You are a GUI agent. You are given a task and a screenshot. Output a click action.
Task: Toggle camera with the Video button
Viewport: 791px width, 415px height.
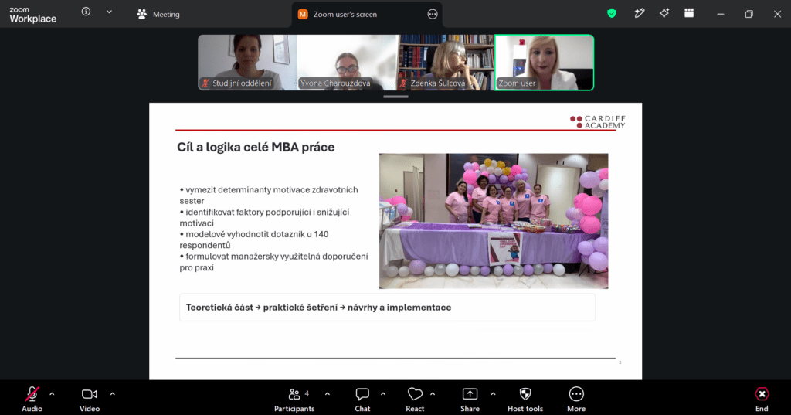click(90, 399)
